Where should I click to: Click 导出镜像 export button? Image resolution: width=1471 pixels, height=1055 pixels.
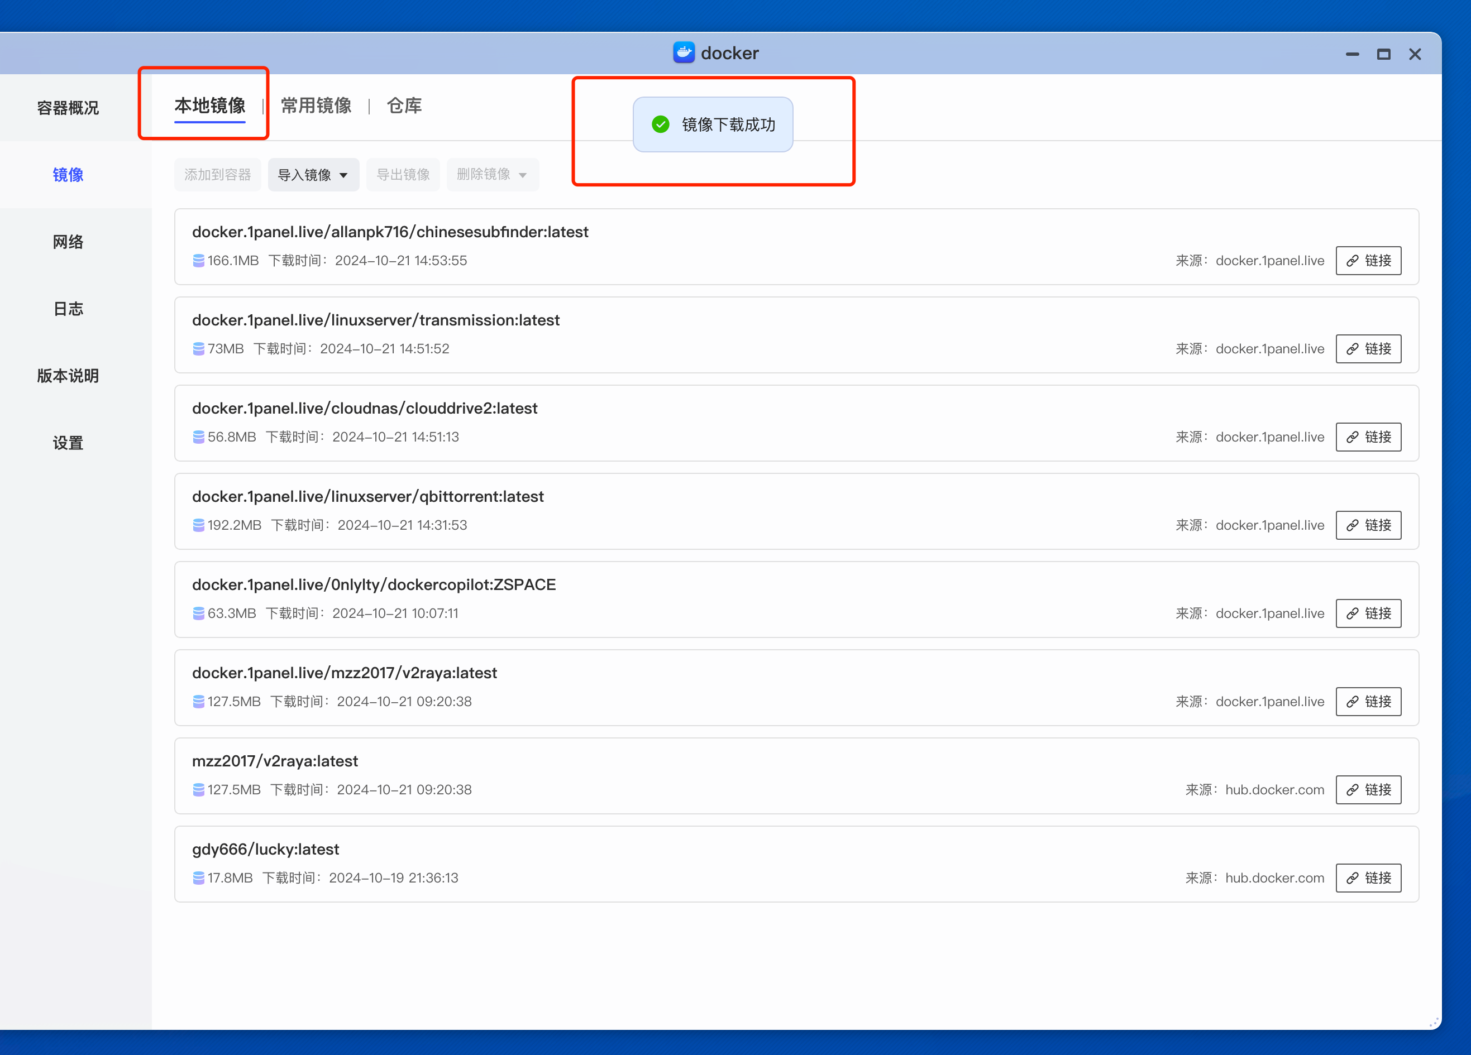click(403, 174)
